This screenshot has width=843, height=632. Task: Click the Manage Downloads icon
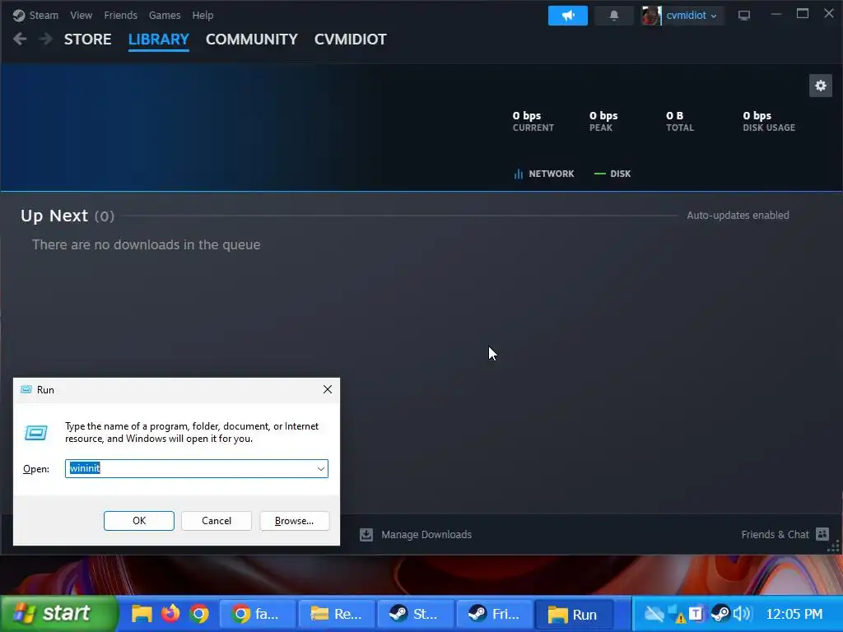(x=366, y=534)
